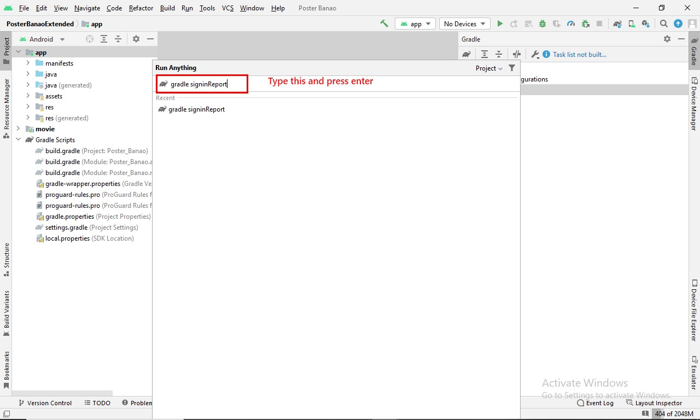Open Device Manager icon in top toolbar

point(632,24)
